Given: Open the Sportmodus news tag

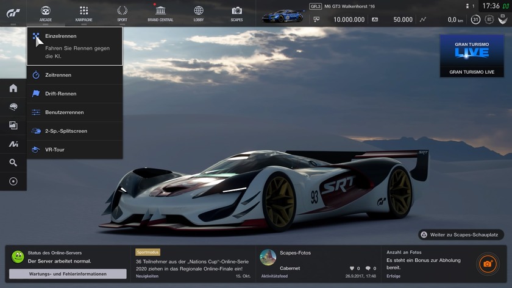Looking at the screenshot, I should (x=148, y=252).
